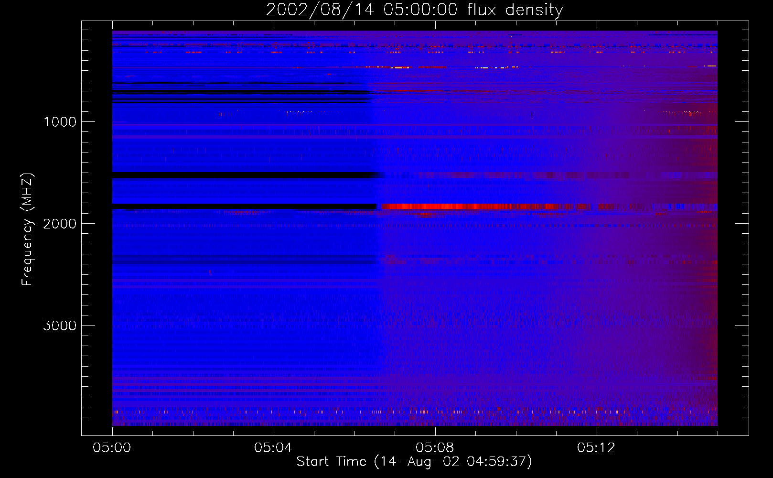Click the "05:00" time tick label
The height and width of the screenshot is (478, 773).
tap(112, 448)
